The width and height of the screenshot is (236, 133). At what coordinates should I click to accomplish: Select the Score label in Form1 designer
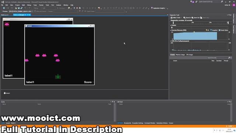(x=88, y=82)
